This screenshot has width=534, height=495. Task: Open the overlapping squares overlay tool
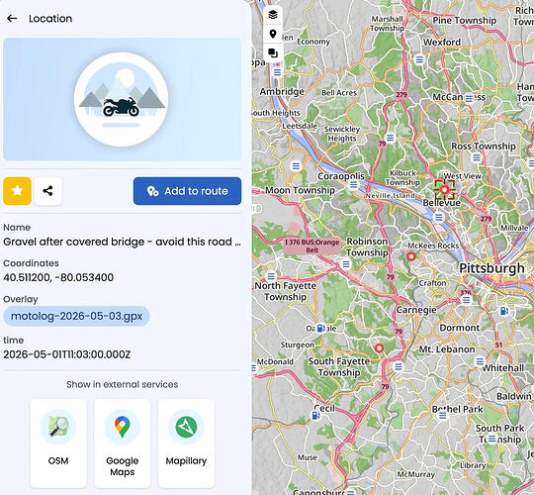tap(273, 53)
